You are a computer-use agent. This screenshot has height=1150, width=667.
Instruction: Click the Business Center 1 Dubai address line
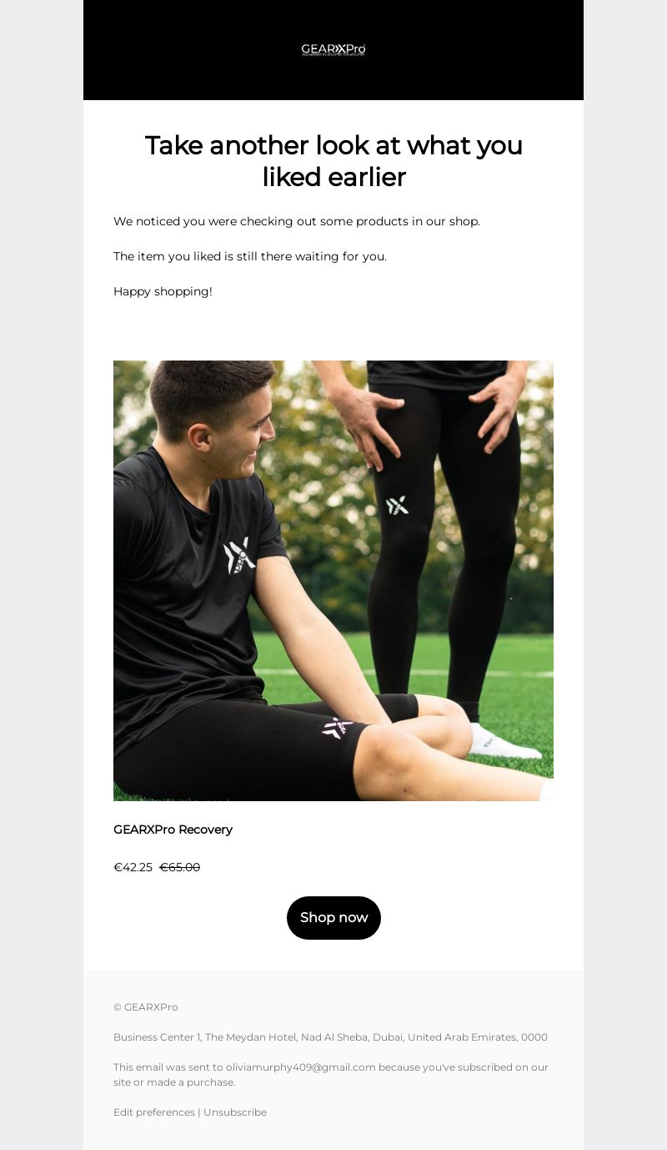[x=330, y=1037]
